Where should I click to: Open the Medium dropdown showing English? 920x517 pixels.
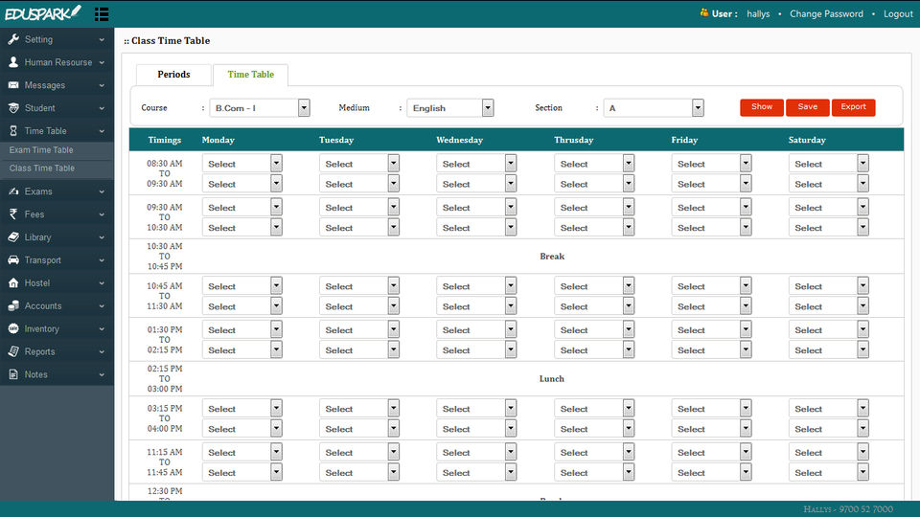pos(450,108)
